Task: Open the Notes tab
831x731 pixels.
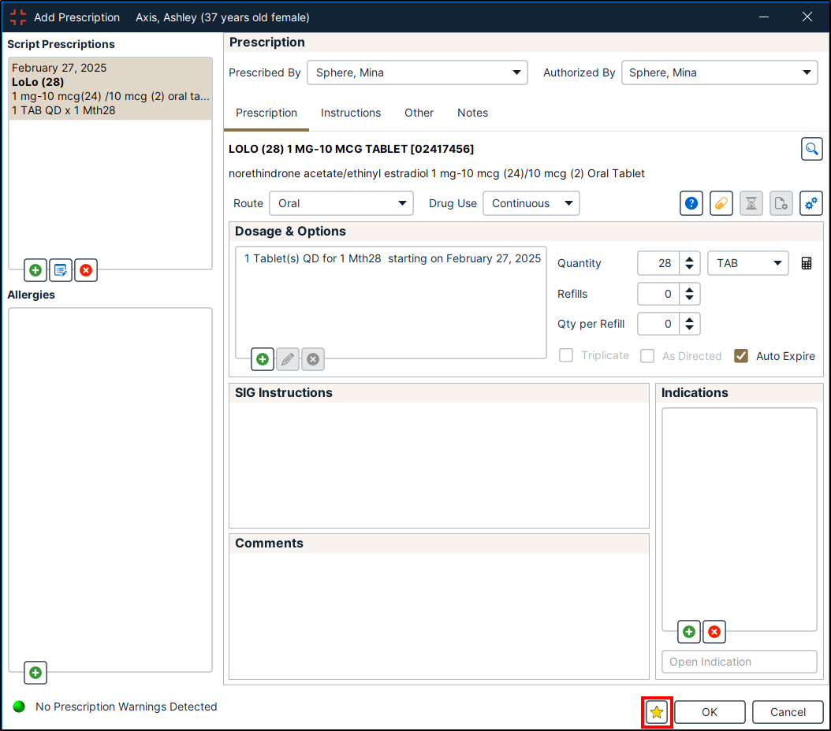Action: pyautogui.click(x=472, y=113)
